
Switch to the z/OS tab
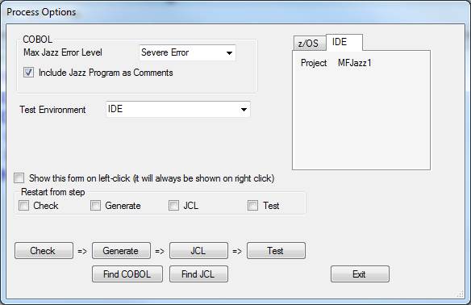coord(309,44)
